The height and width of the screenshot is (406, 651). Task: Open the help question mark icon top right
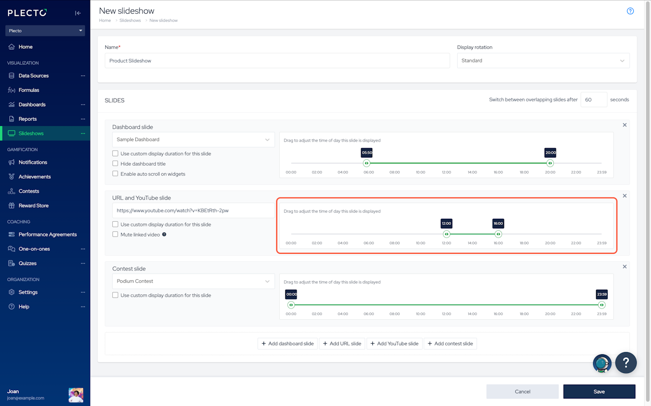[630, 11]
